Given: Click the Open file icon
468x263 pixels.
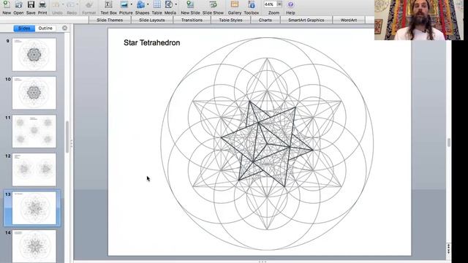Looking at the screenshot, I should point(18,5).
